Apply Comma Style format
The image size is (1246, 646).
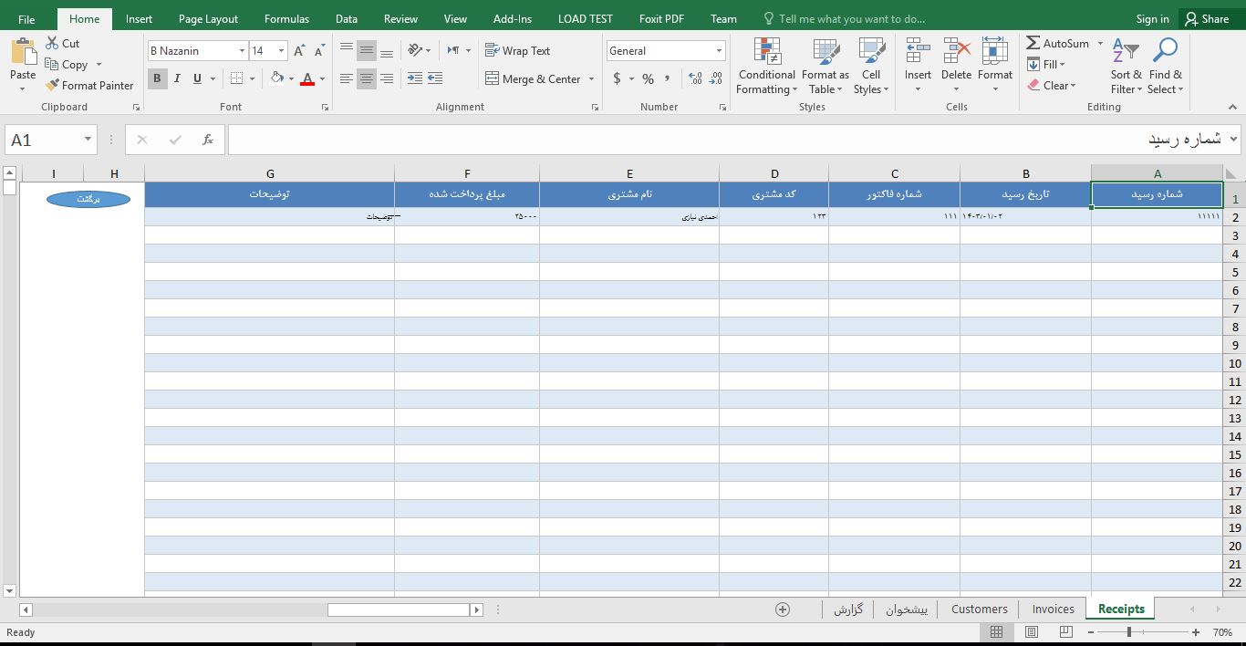tap(669, 79)
